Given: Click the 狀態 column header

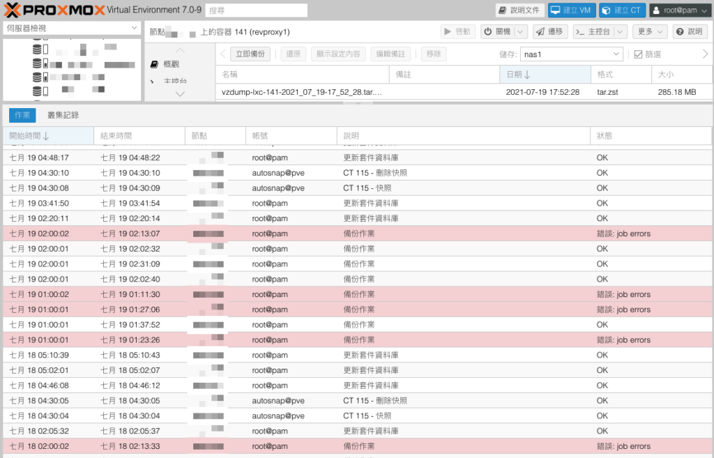Looking at the screenshot, I should pos(651,136).
